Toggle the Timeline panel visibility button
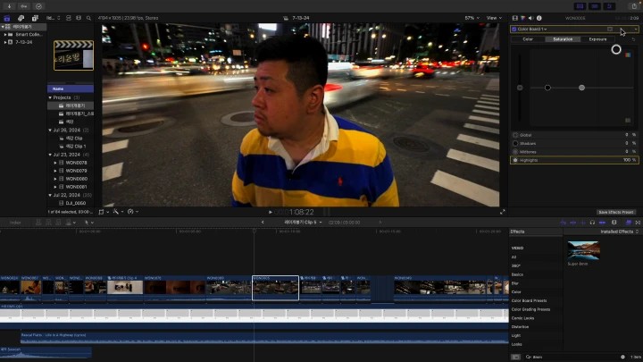643x362 pixels. coord(595,6)
